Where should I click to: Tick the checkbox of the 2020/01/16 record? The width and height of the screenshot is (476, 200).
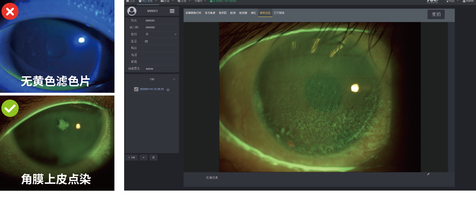(136, 89)
